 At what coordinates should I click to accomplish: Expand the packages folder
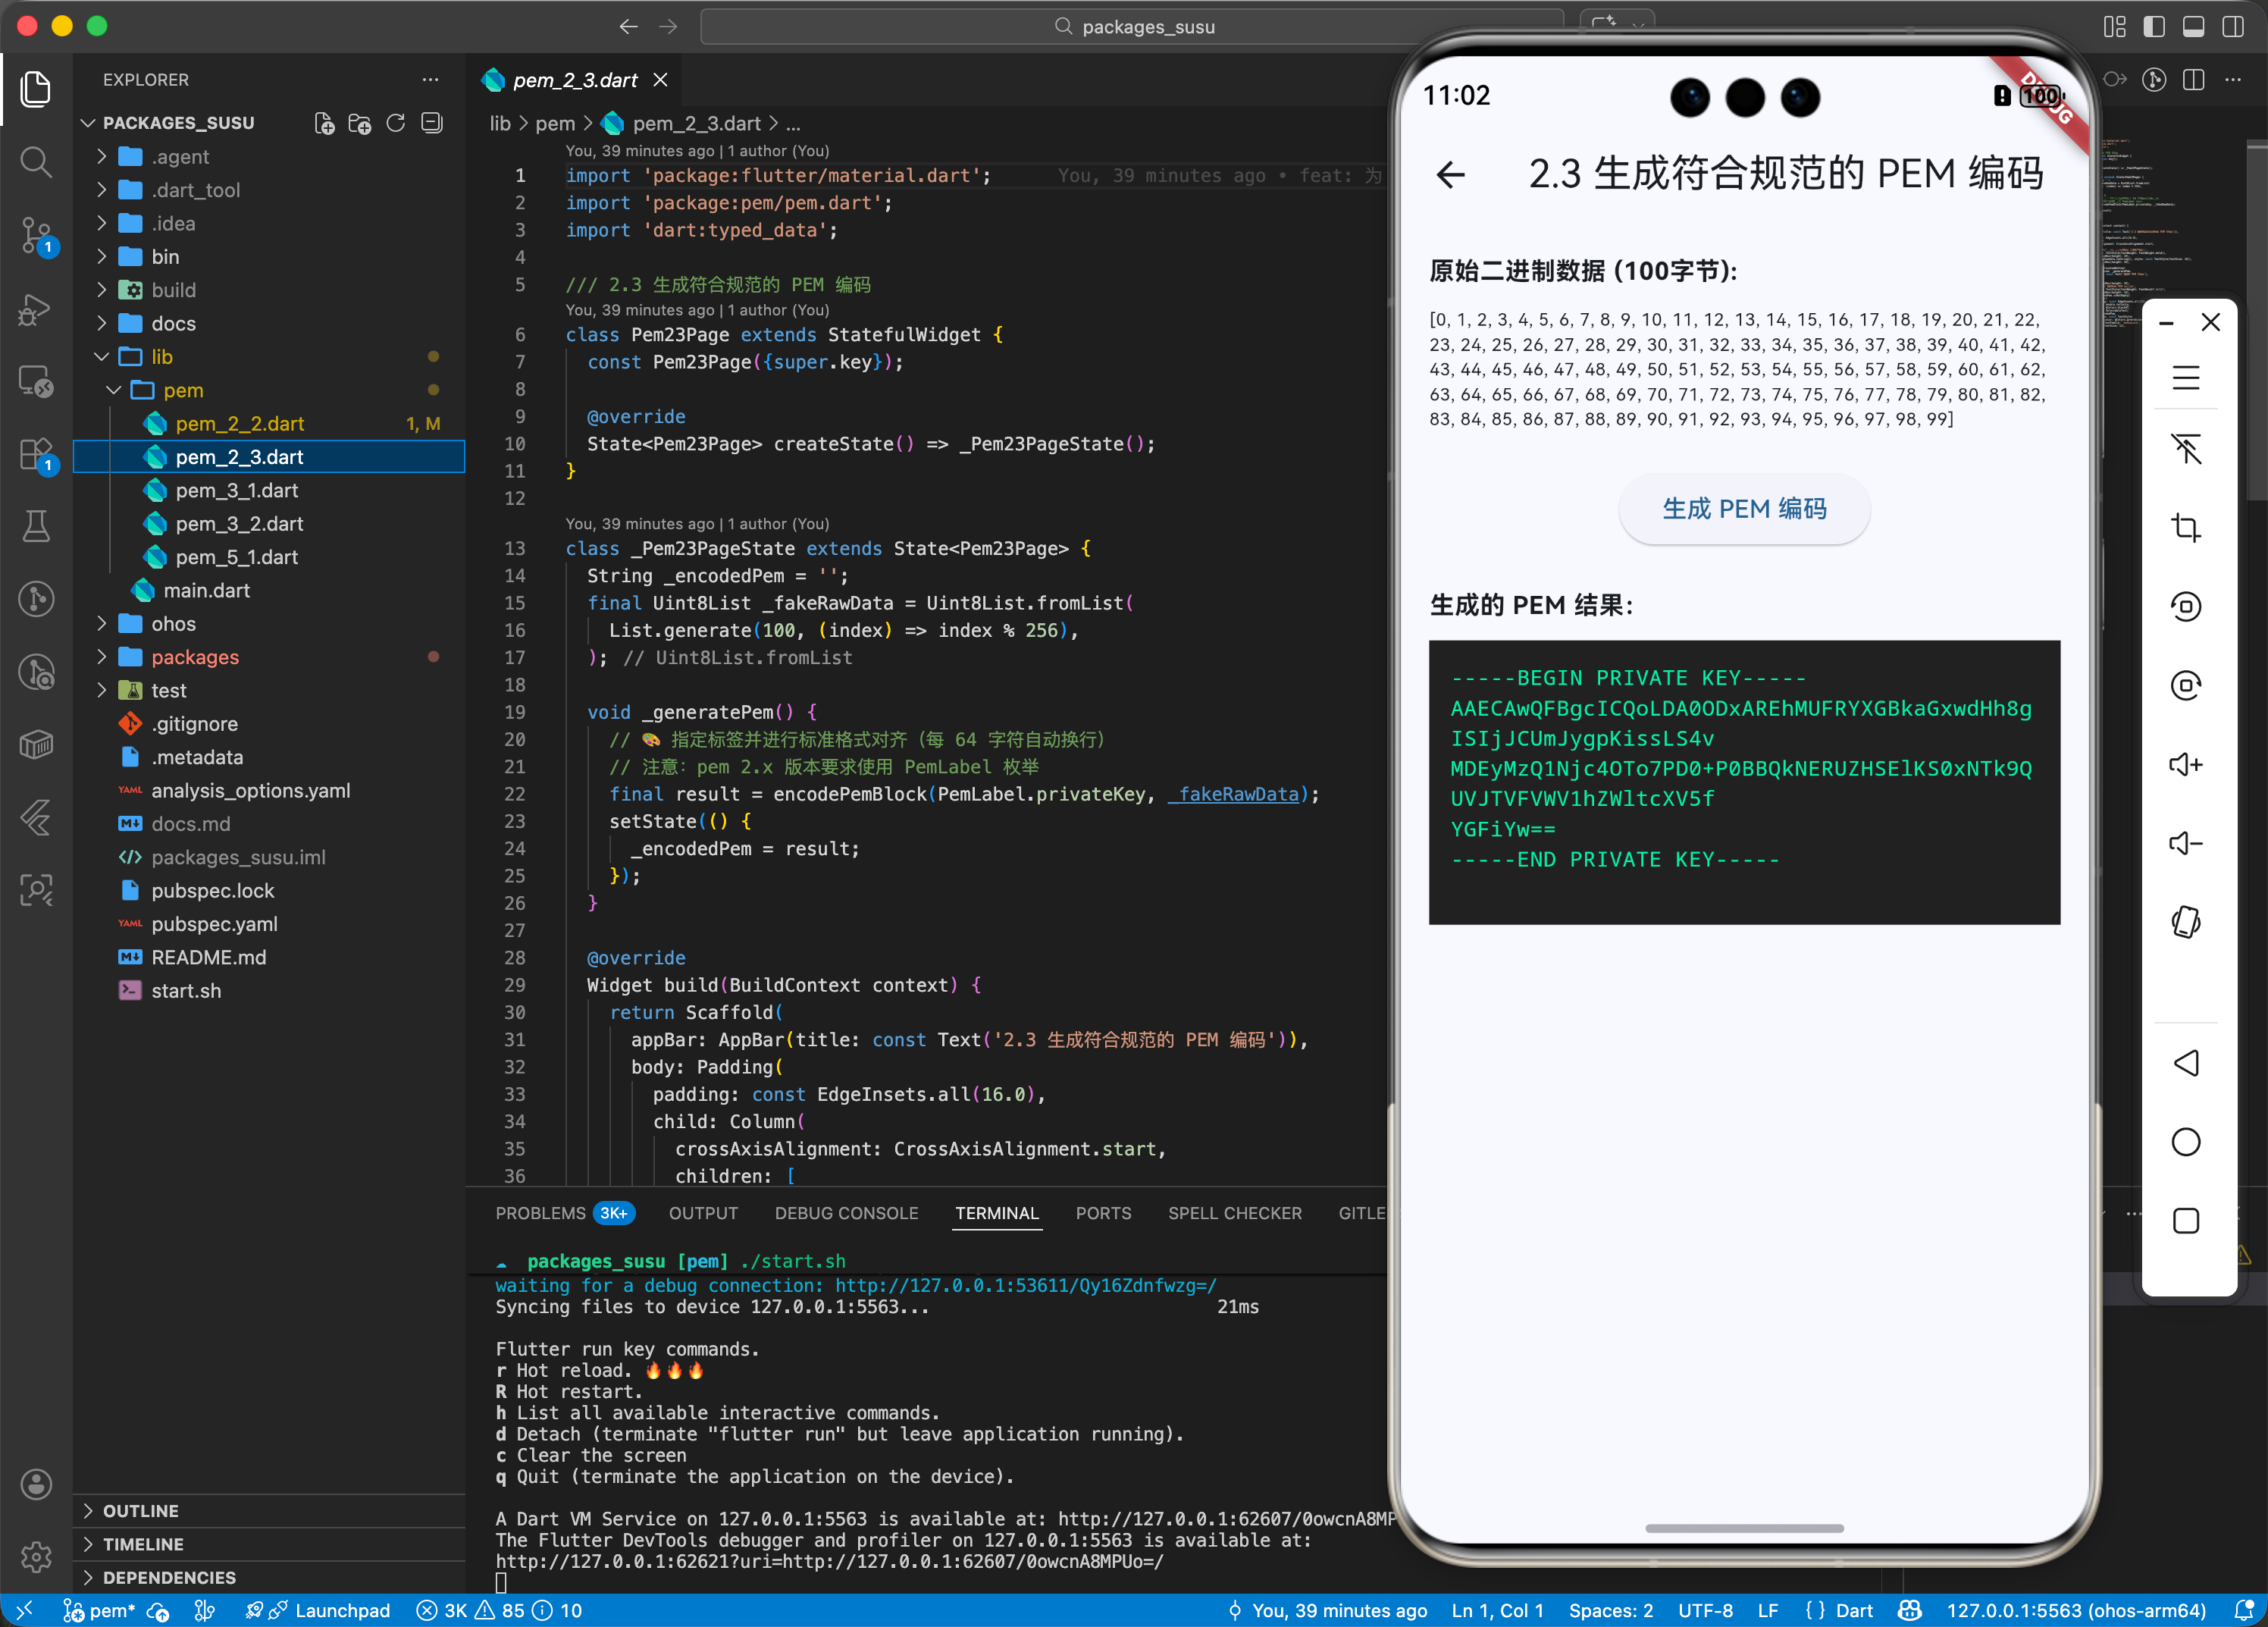coord(194,657)
